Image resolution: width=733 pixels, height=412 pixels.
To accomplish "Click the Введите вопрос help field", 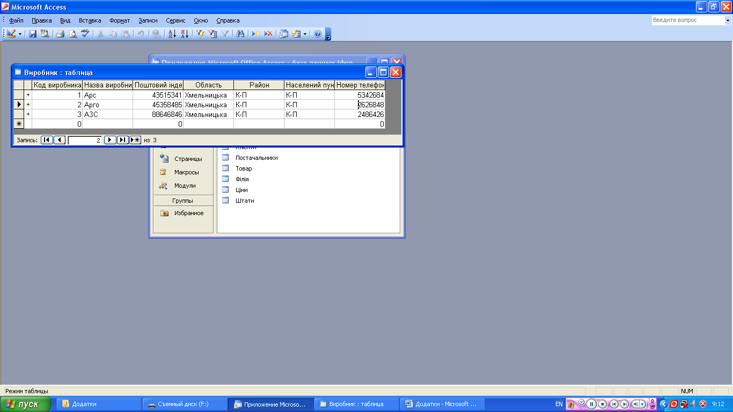I will pos(688,20).
